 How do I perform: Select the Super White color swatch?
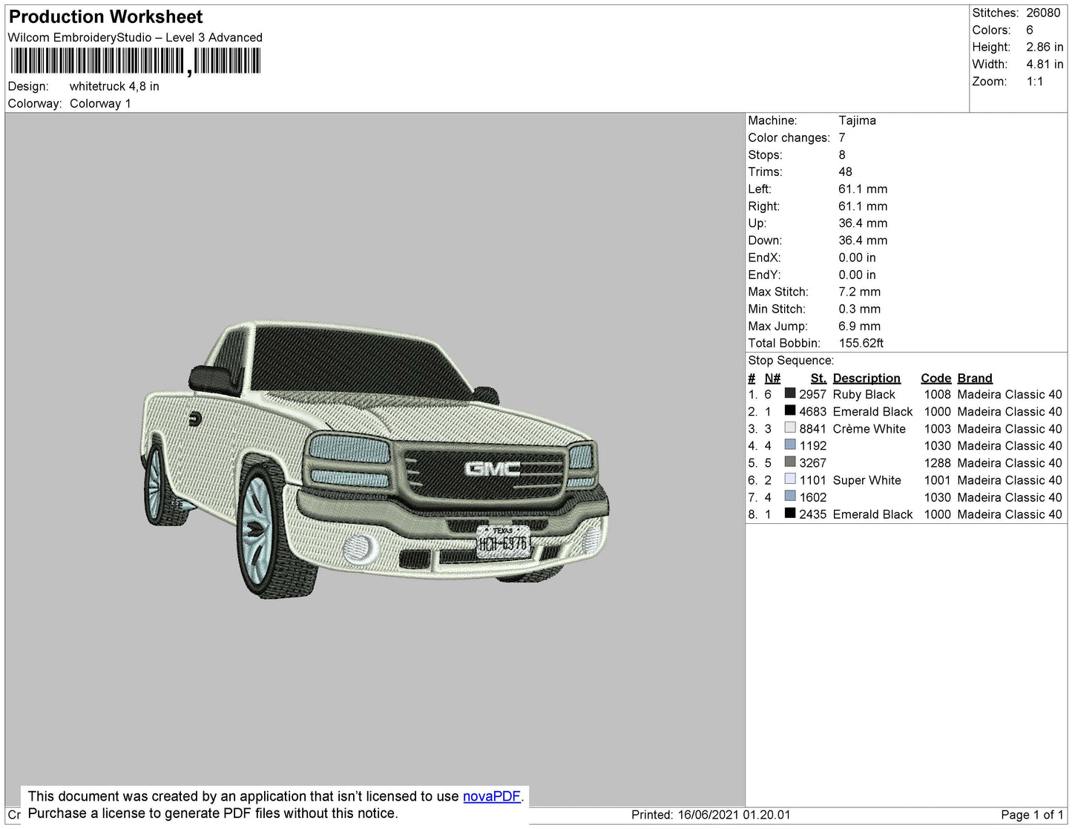pos(790,479)
